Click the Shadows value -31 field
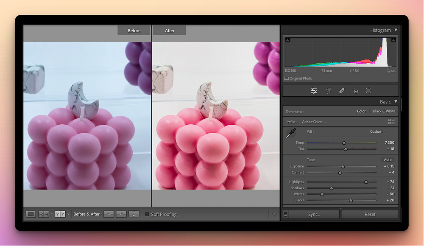Viewport: 424px width, 246px height. click(x=391, y=188)
